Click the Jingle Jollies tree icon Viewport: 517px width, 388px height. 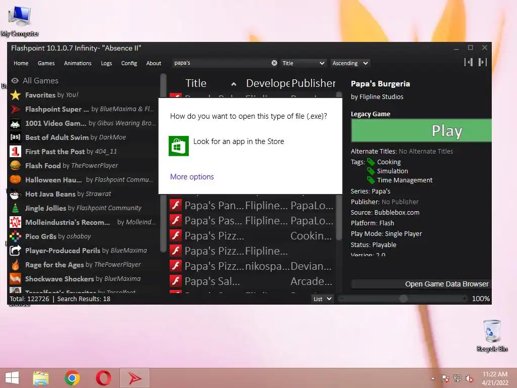[x=15, y=208]
